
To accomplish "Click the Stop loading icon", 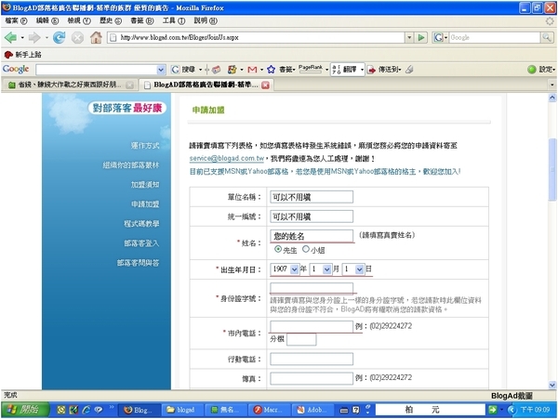I will coord(77,37).
